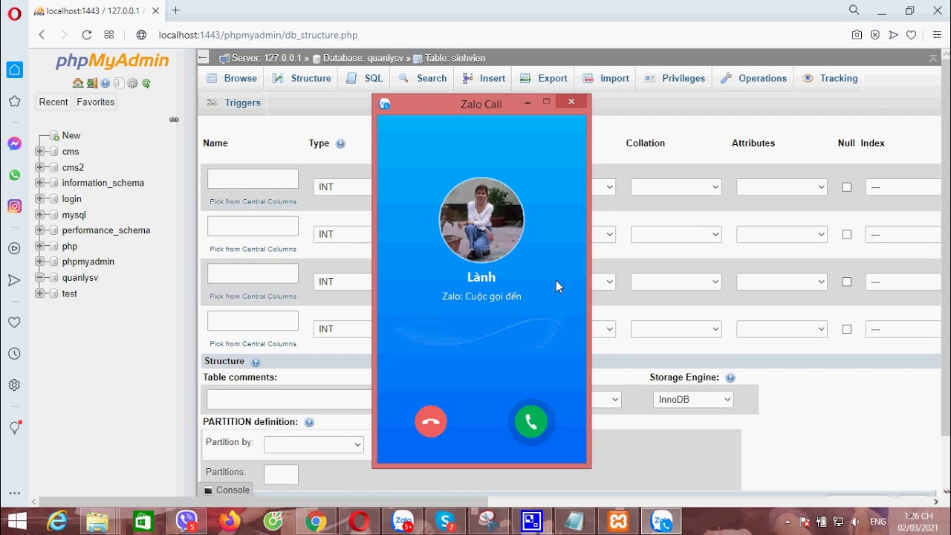Decline the incoming Zalo call
This screenshot has width=951, height=535.
431,422
